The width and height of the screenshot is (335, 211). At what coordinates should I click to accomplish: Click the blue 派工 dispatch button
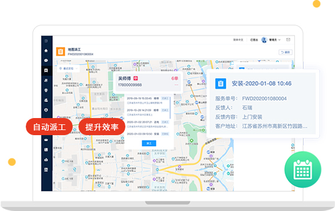pos(149,143)
